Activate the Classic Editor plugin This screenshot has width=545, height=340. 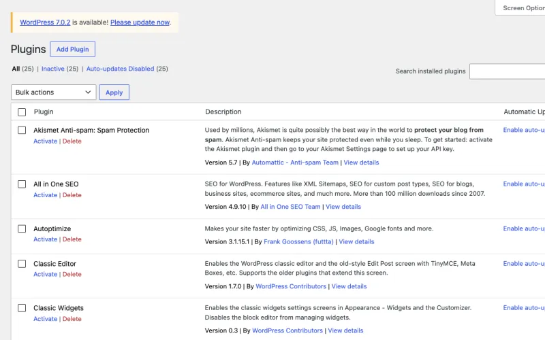coord(45,274)
